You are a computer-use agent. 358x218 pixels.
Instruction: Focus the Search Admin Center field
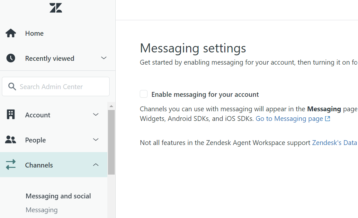61,86
